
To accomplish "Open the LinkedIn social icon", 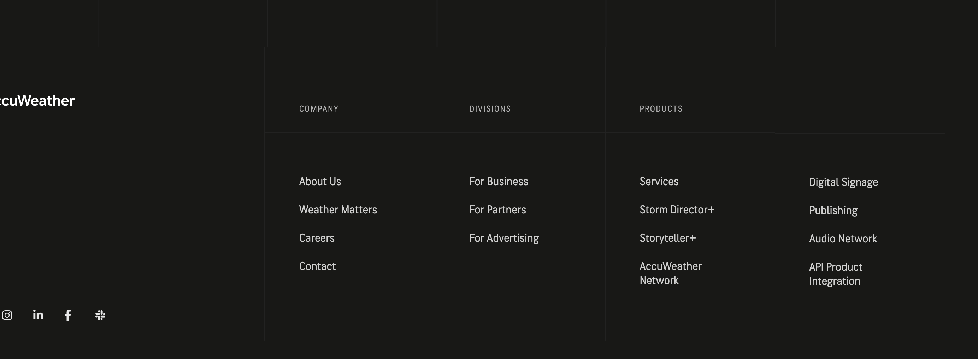I will click(x=38, y=314).
